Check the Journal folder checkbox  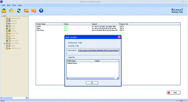click(7, 31)
